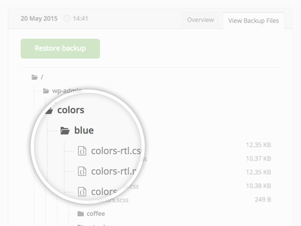Switch to the Overview tab
301x226 pixels.
tap(200, 20)
